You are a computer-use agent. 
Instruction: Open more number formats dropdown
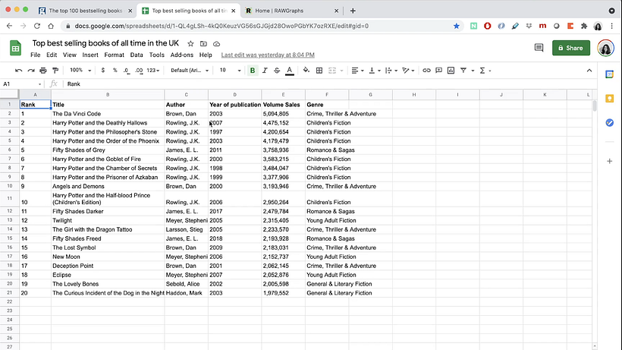(x=153, y=71)
